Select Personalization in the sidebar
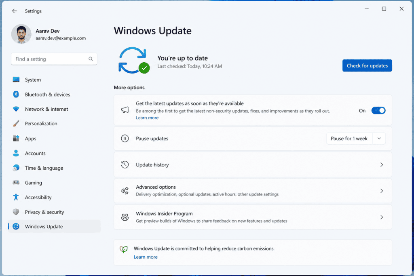Screen dimensions: 414x276 pyautogui.click(x=54, y=124)
